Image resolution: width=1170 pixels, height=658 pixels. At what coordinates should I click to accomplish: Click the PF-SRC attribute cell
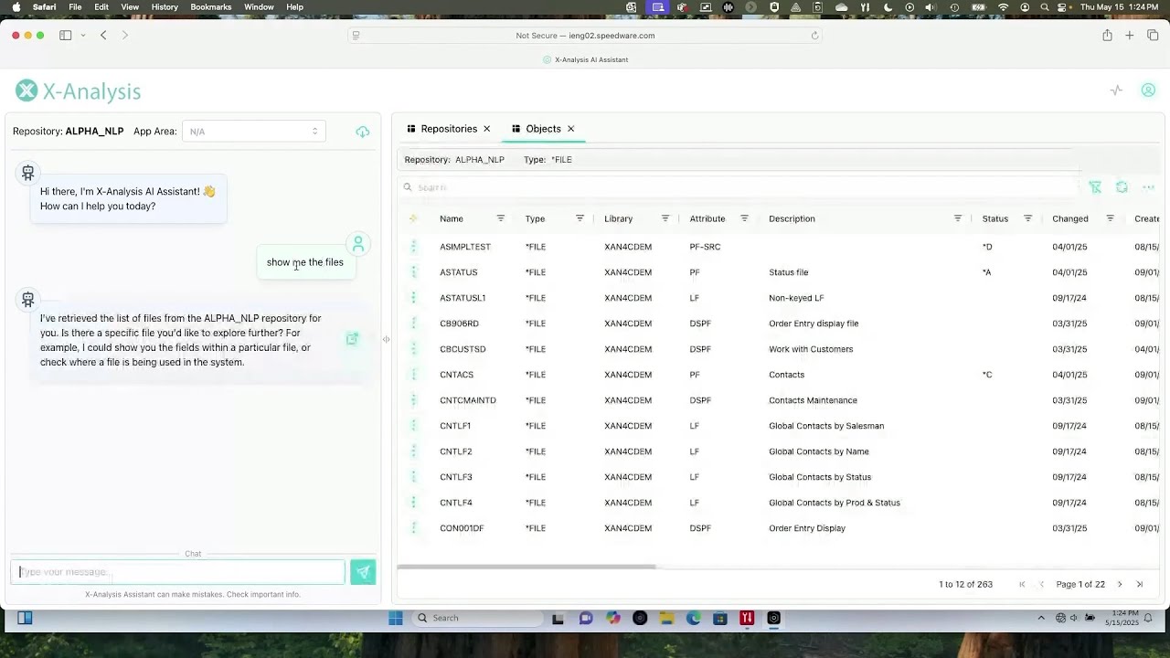pos(705,247)
